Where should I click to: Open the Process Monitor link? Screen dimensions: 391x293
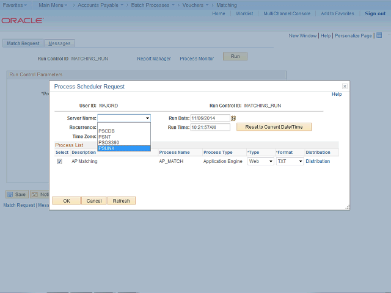click(197, 59)
